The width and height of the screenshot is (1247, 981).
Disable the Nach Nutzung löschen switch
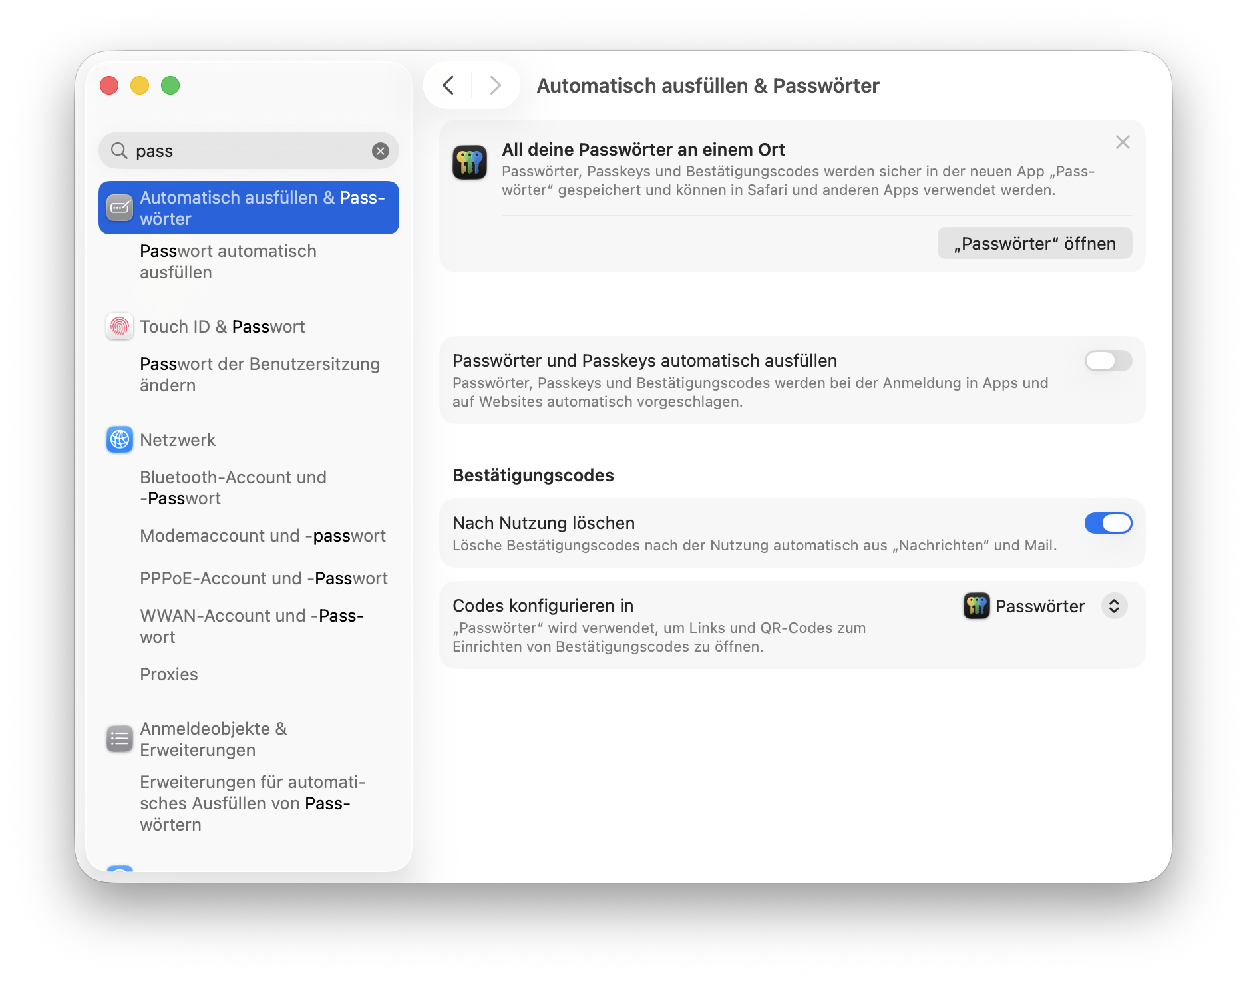click(1108, 523)
